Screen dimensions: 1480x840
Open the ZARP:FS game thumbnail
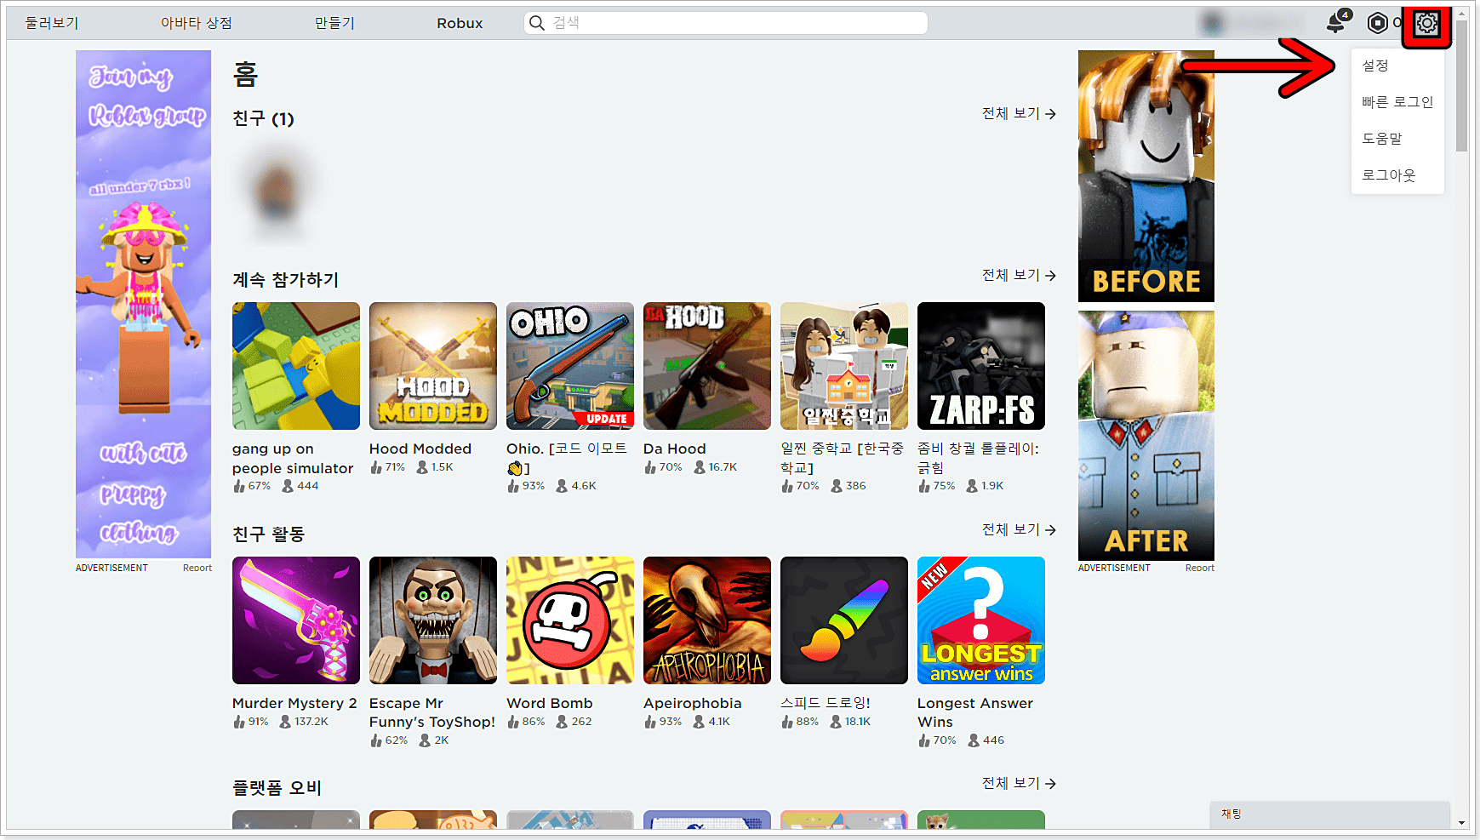[x=981, y=366]
